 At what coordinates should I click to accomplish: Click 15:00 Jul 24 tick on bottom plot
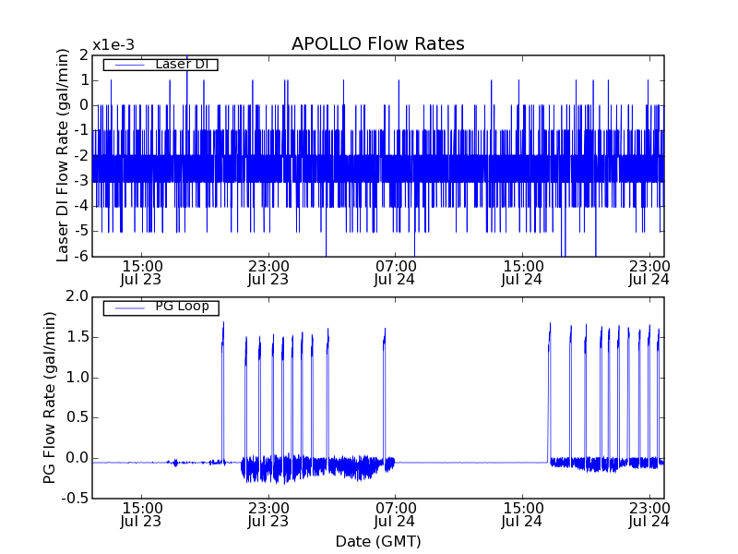point(522,514)
